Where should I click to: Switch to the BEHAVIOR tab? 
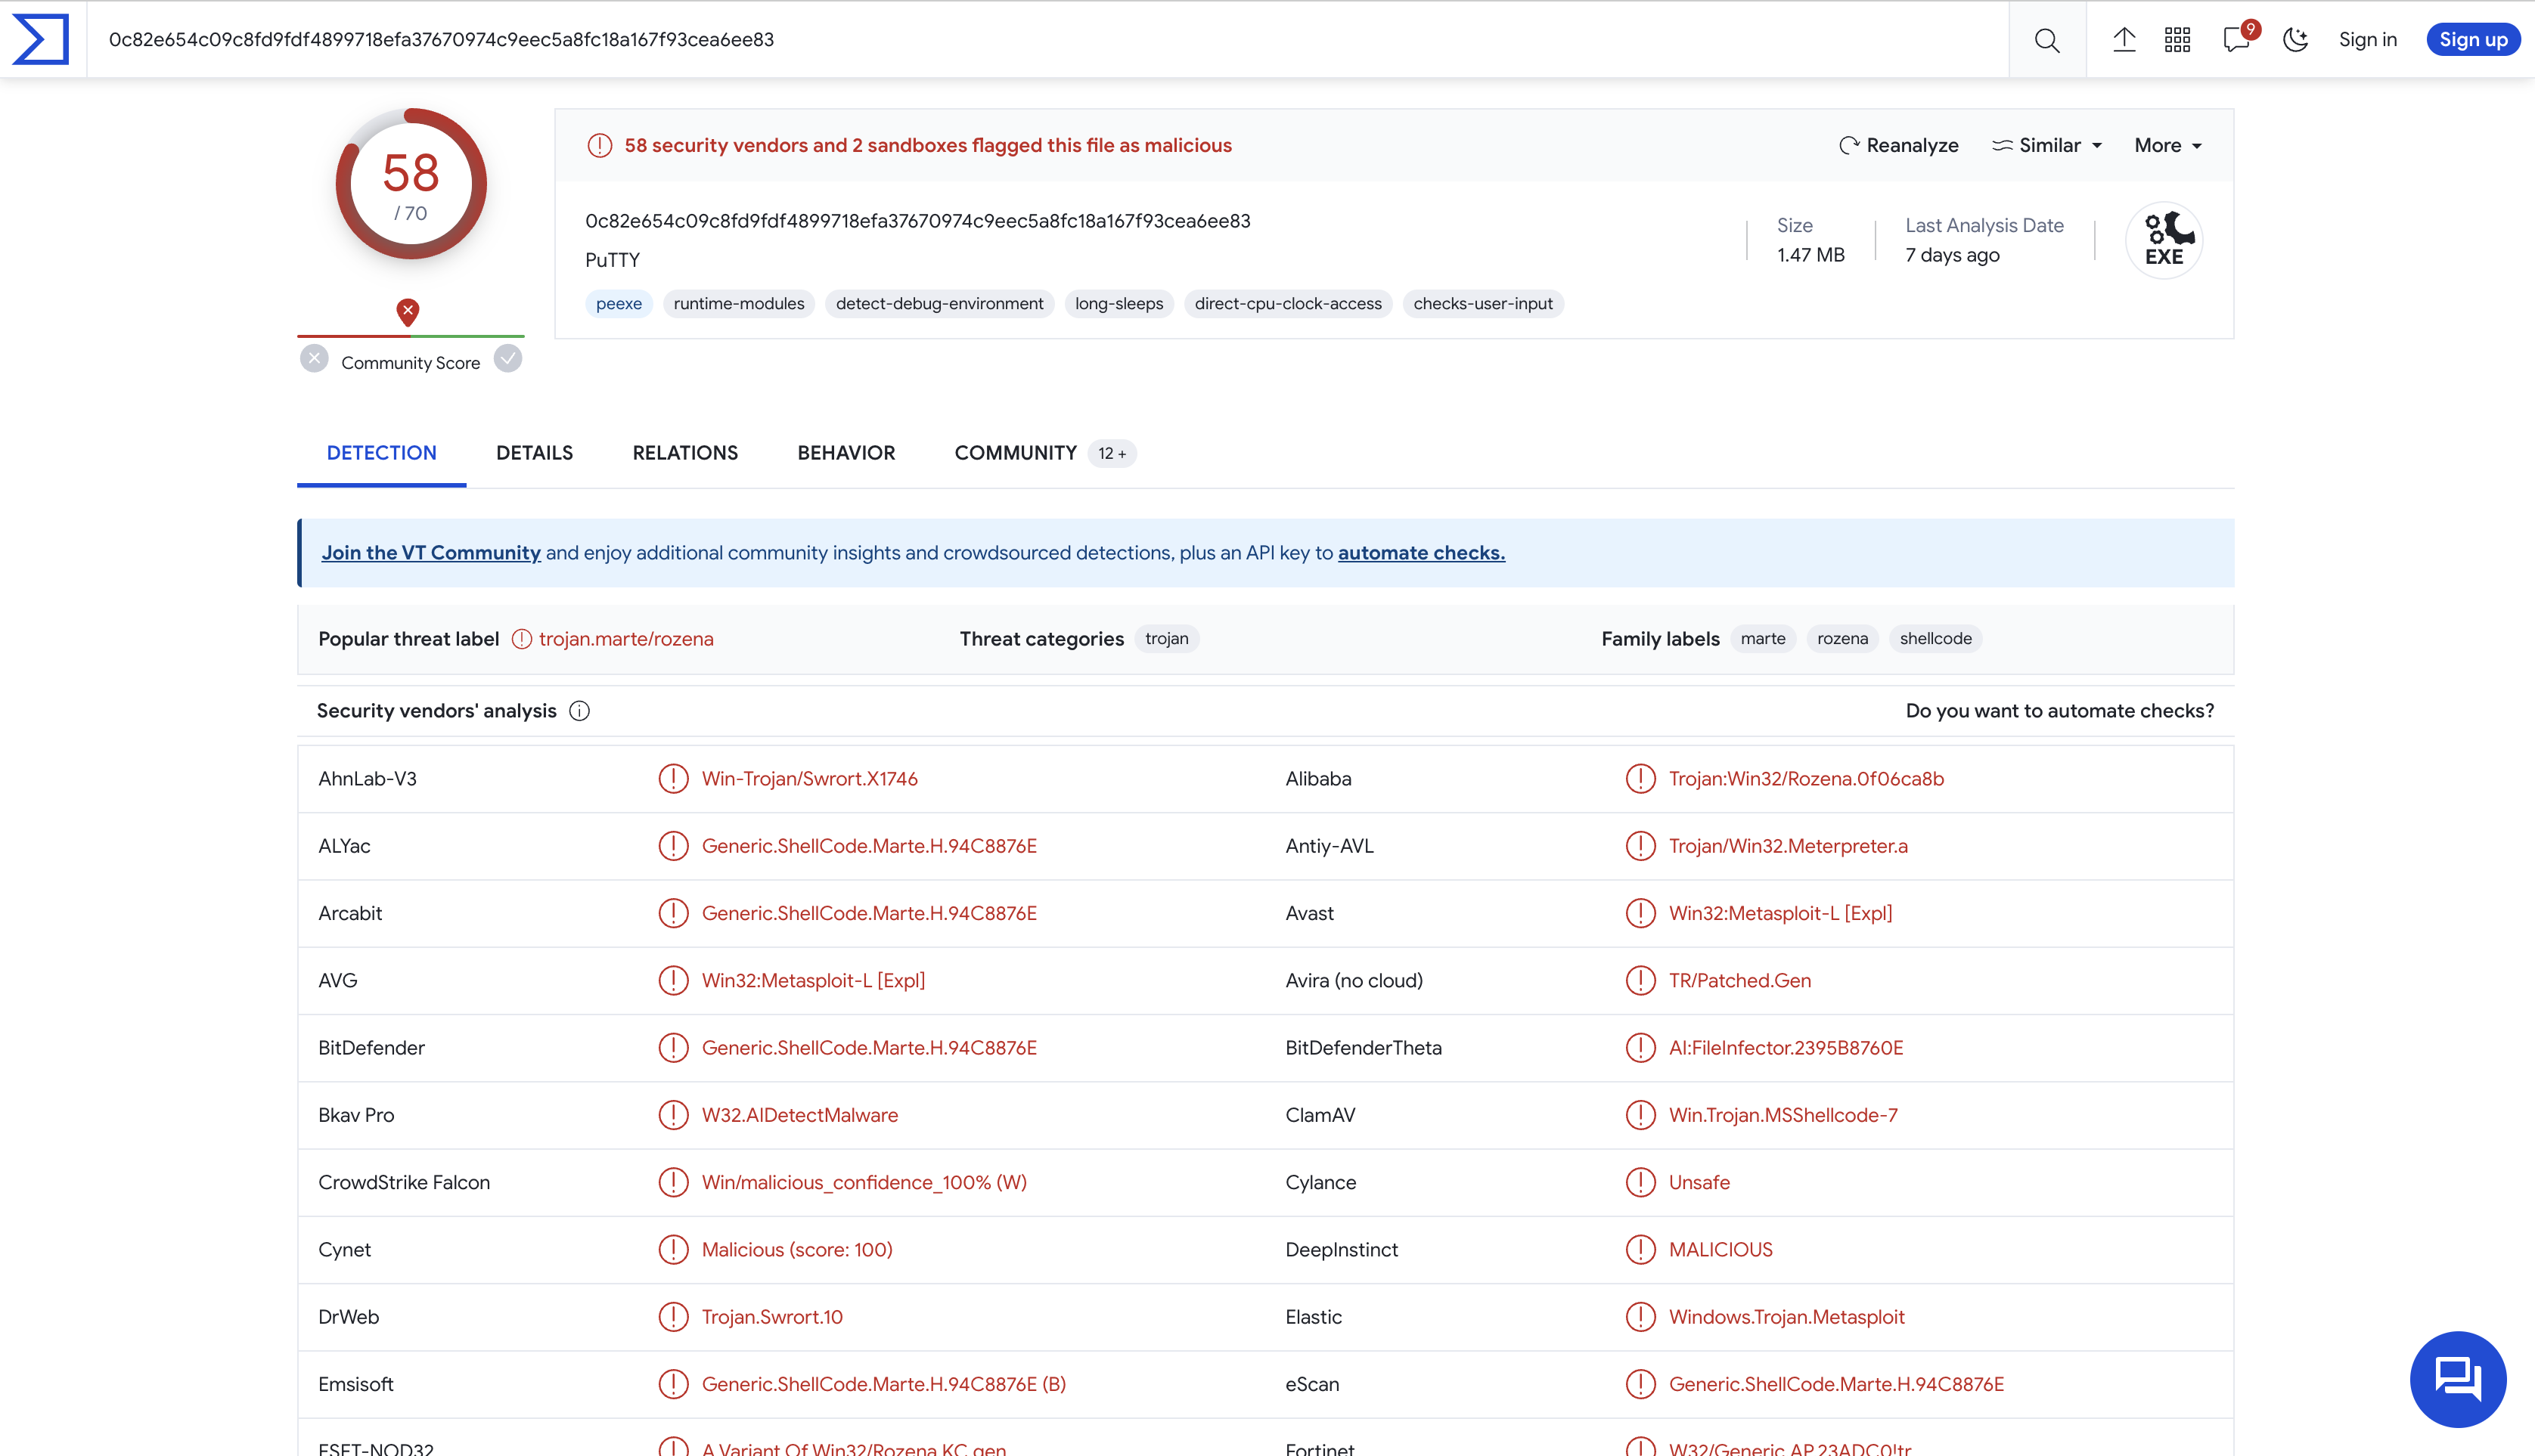click(x=846, y=453)
